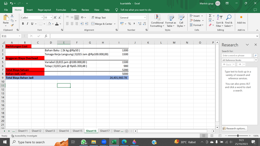
Task: Click Insert cells button
Action: point(196,16)
